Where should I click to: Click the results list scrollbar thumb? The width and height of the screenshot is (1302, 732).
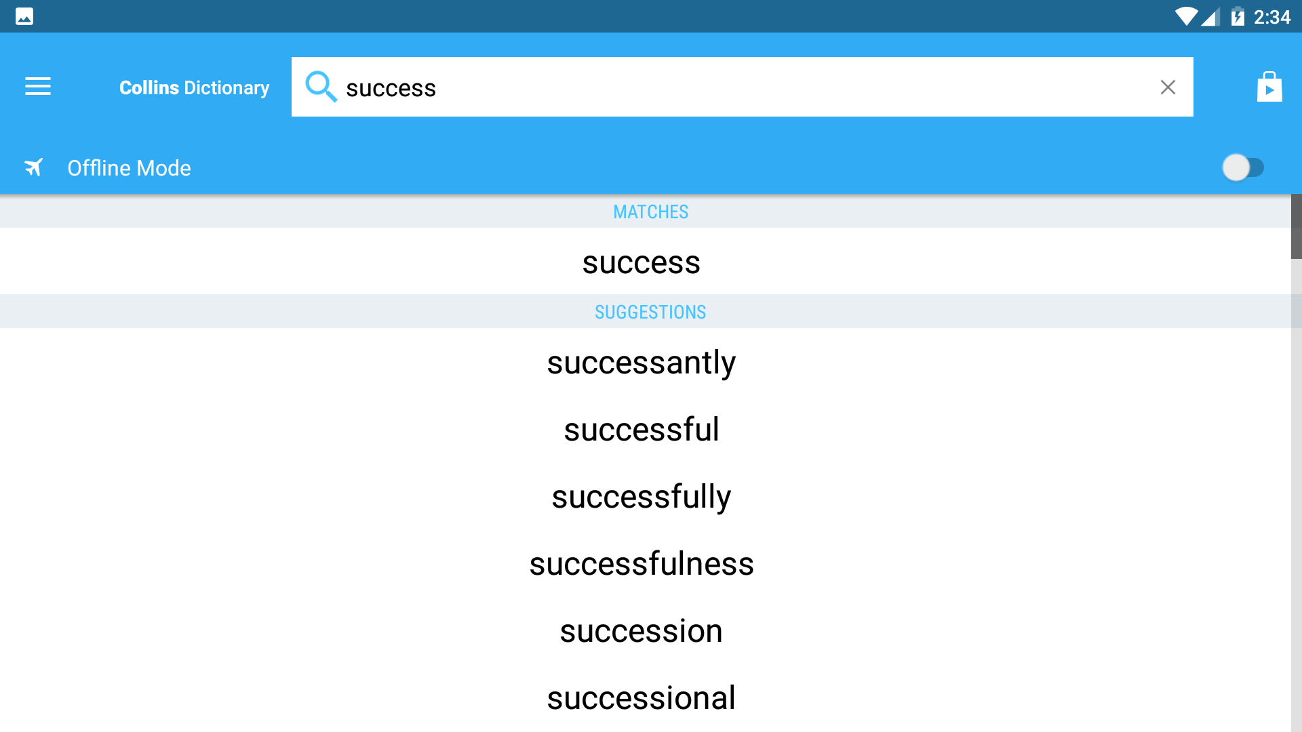[1297, 226]
